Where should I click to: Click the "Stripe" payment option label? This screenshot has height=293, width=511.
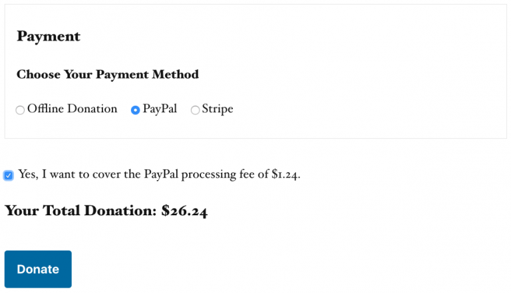coord(217,109)
